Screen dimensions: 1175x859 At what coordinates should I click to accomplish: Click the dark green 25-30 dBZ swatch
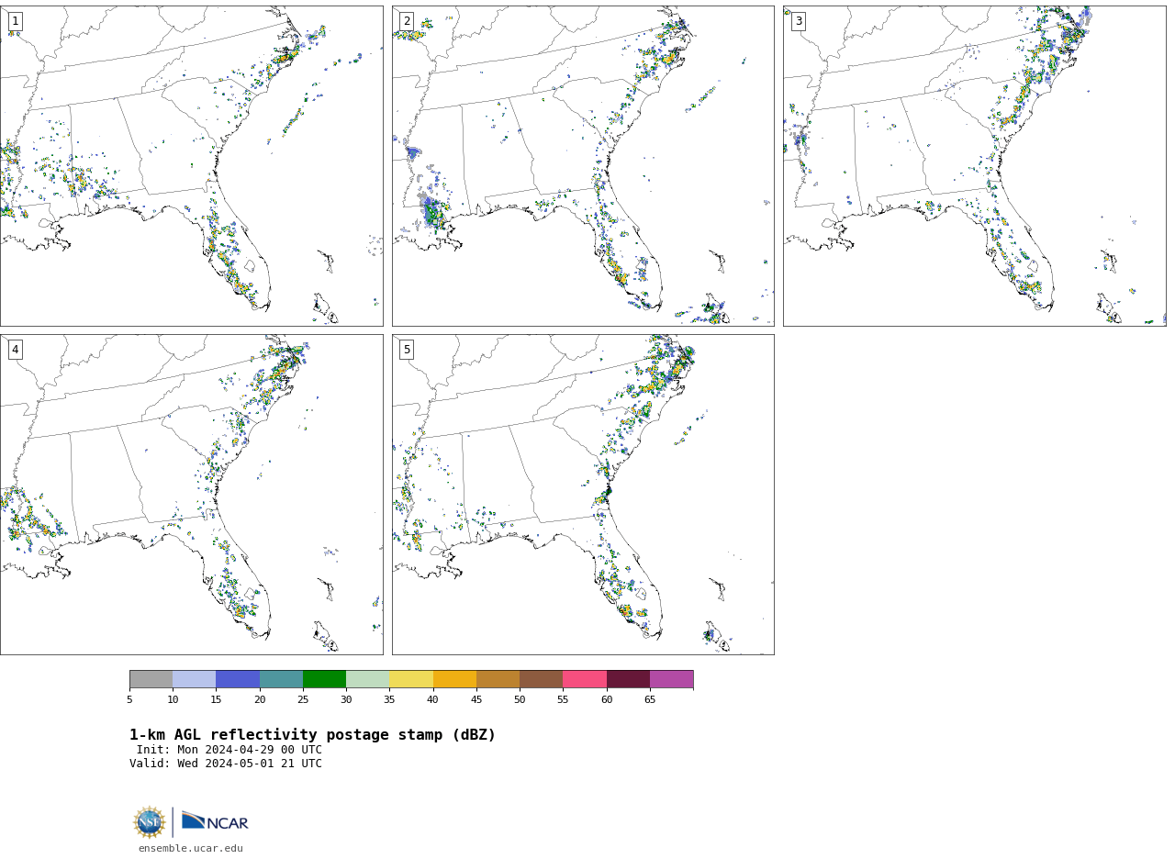click(324, 679)
